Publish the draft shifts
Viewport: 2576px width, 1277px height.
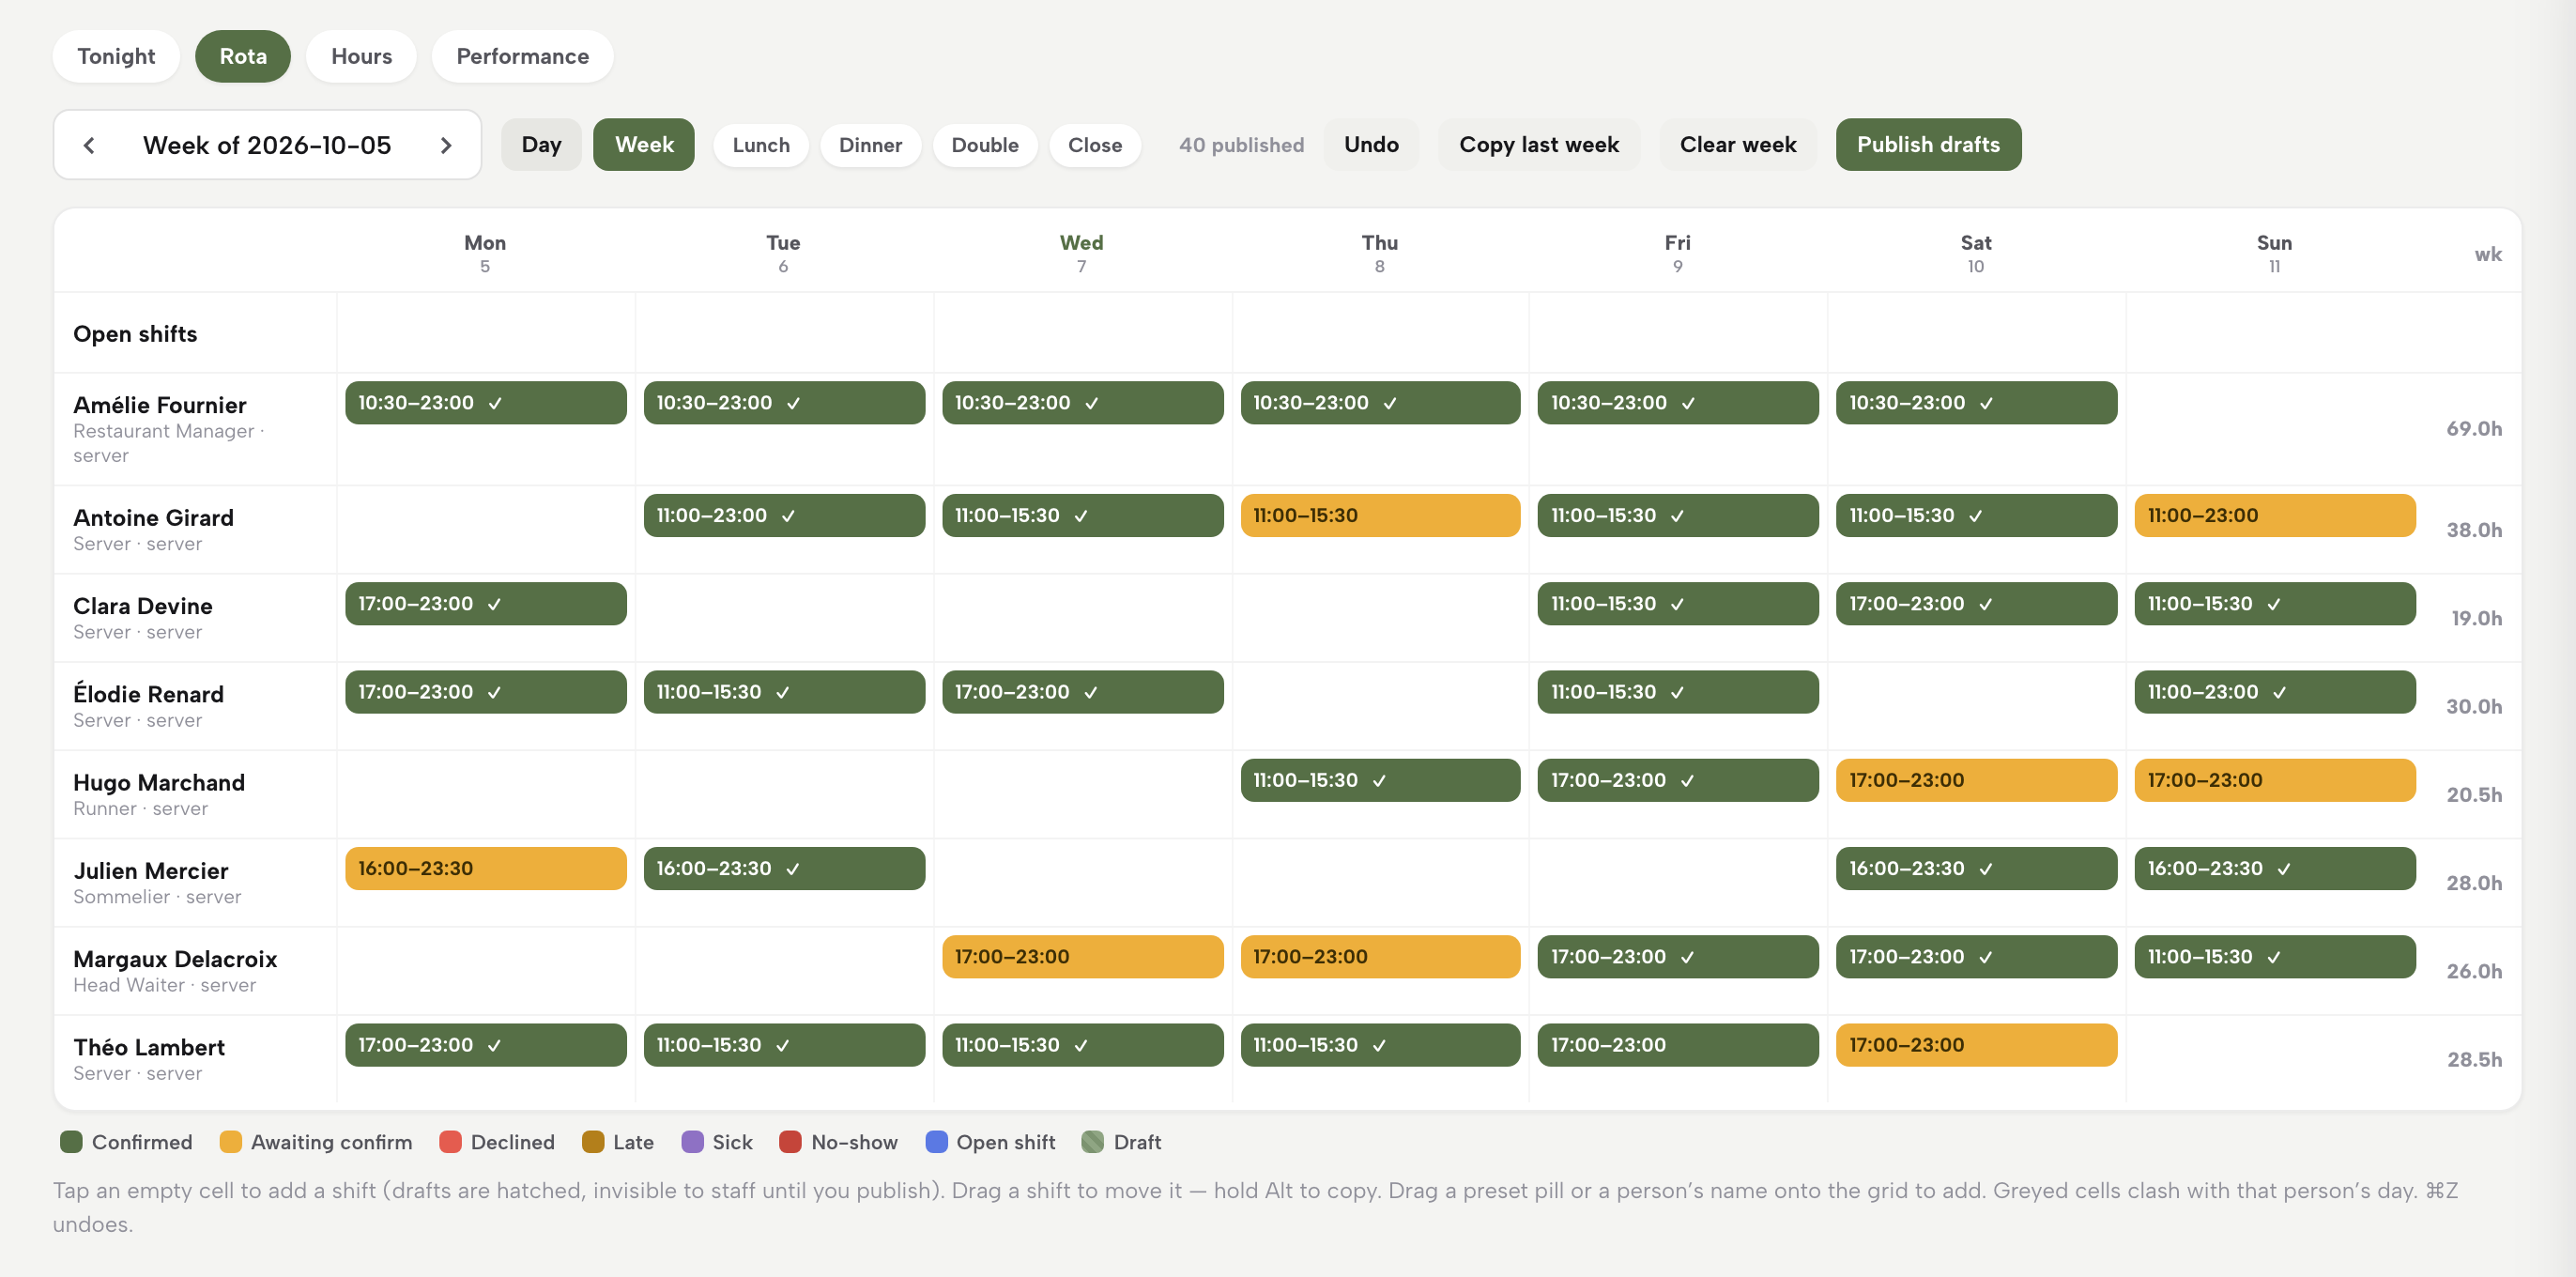(x=1928, y=145)
